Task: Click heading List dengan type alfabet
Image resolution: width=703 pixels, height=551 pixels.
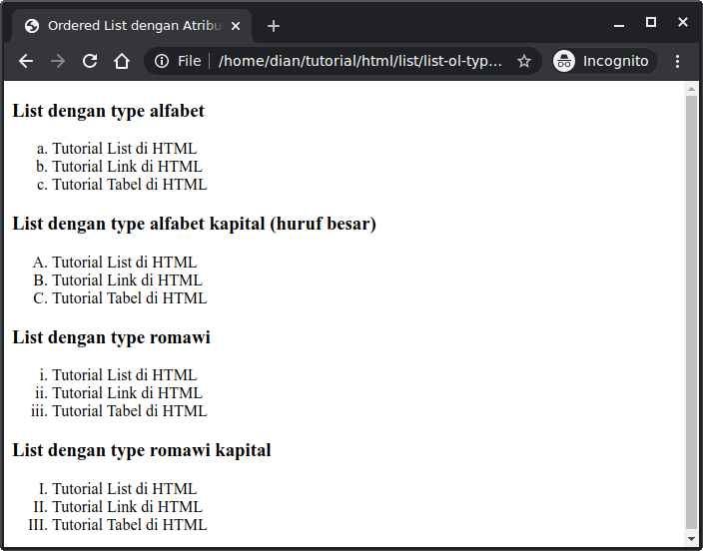Action: click(108, 111)
